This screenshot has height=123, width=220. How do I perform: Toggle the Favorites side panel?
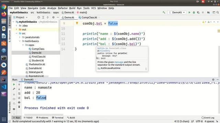[10, 107]
